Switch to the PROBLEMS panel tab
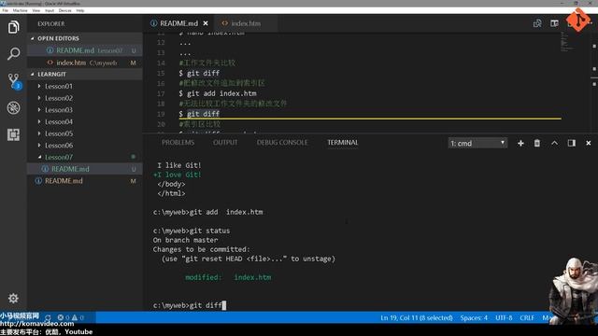The height and width of the screenshot is (336, 598). tap(178, 143)
